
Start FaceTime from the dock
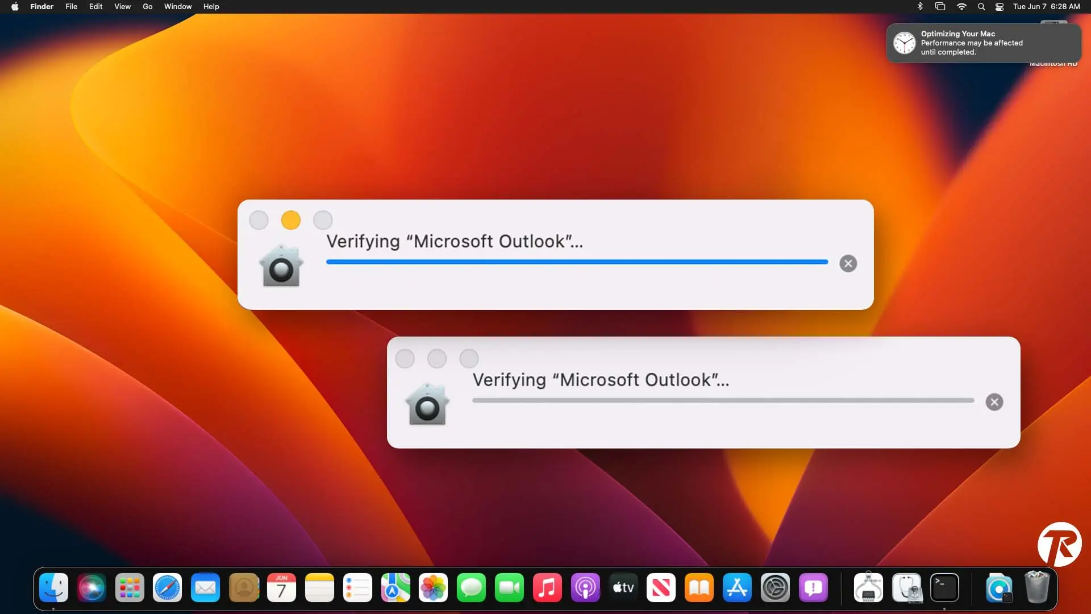[x=509, y=587]
